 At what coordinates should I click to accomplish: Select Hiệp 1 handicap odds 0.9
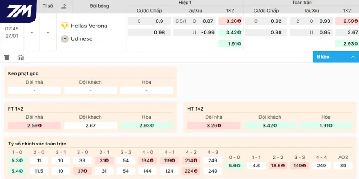[x=149, y=21]
